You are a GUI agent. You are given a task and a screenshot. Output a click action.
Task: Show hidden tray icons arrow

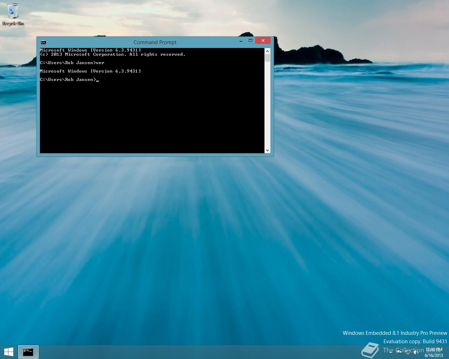391,352
